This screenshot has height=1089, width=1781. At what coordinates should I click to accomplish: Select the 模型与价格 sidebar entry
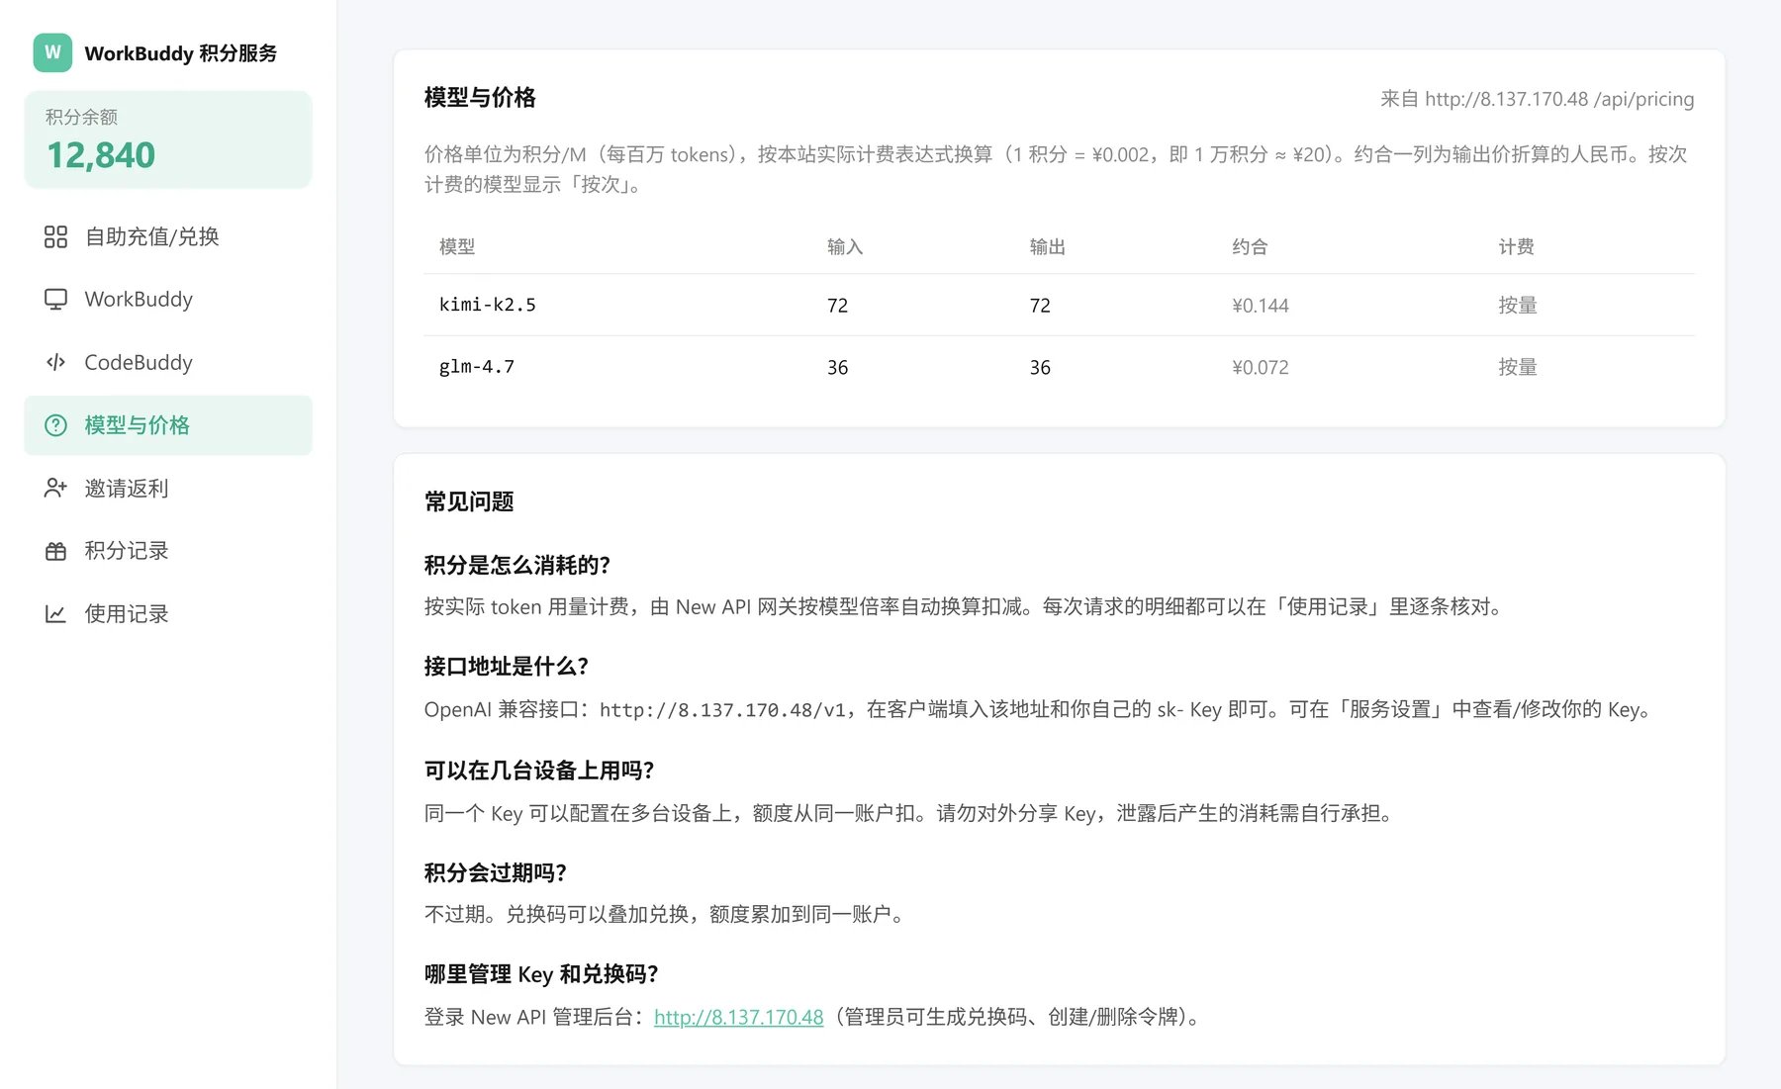click(168, 425)
